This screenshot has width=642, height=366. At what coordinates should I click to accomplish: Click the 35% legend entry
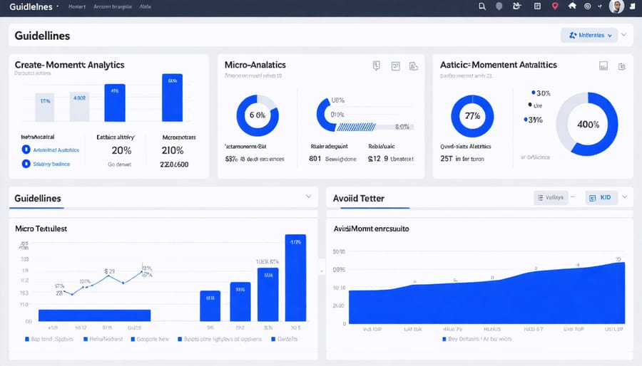pyautogui.click(x=533, y=120)
